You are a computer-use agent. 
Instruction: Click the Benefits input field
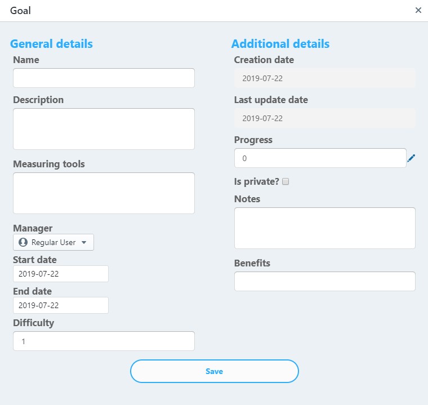[x=324, y=282]
